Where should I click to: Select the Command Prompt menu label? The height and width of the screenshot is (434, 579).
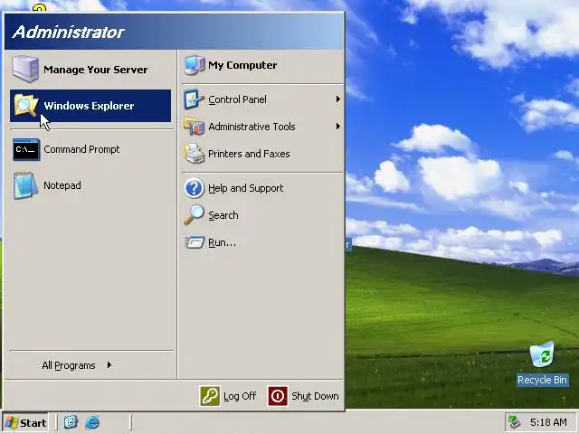[81, 149]
